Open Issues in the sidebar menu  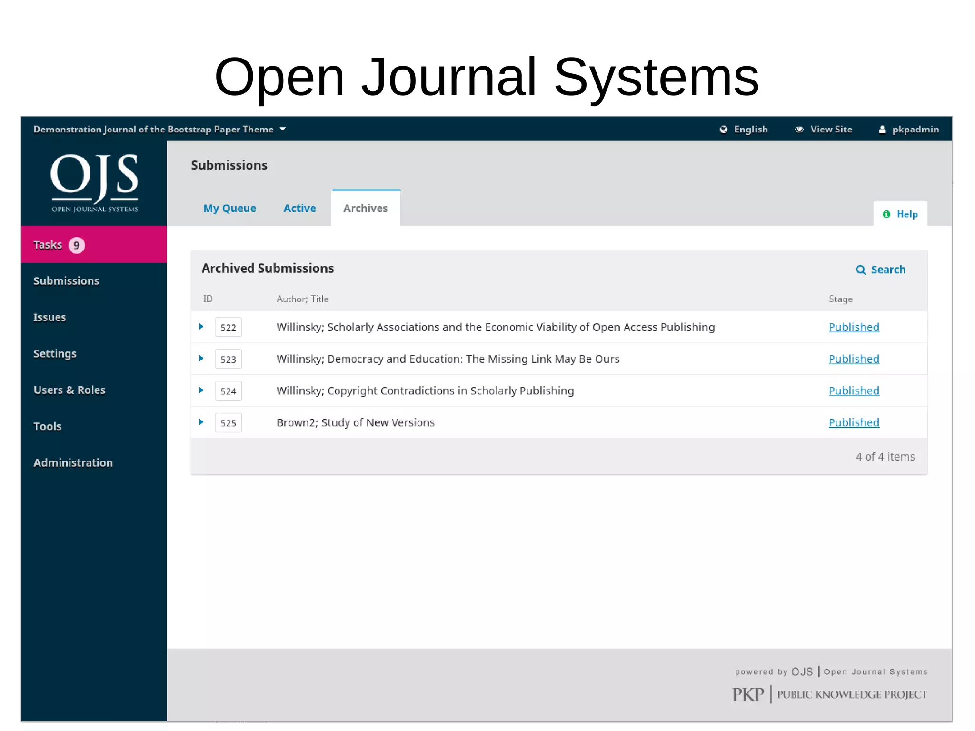coord(50,317)
